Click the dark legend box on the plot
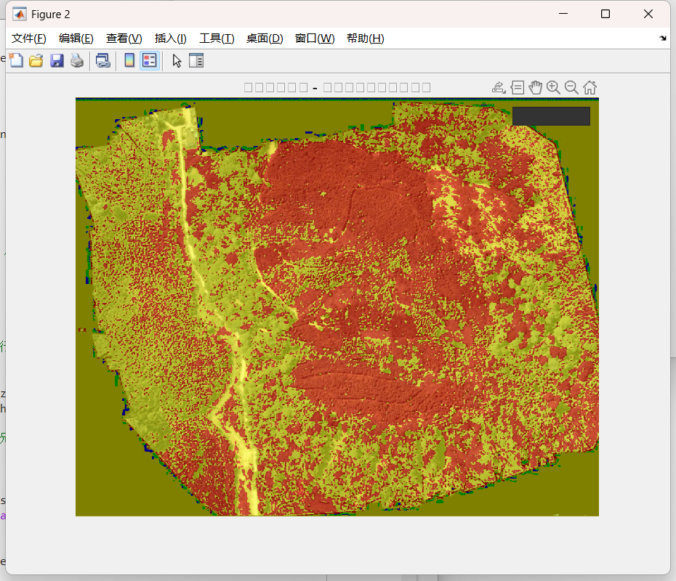The height and width of the screenshot is (581, 676). 551,116
